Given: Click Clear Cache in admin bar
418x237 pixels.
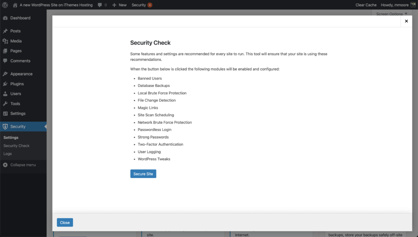Looking at the screenshot, I should coord(366,5).
